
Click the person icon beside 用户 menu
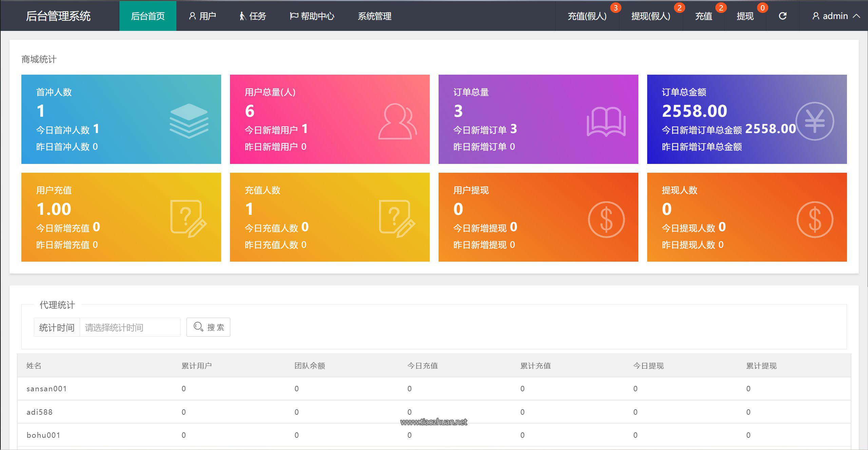click(x=192, y=16)
